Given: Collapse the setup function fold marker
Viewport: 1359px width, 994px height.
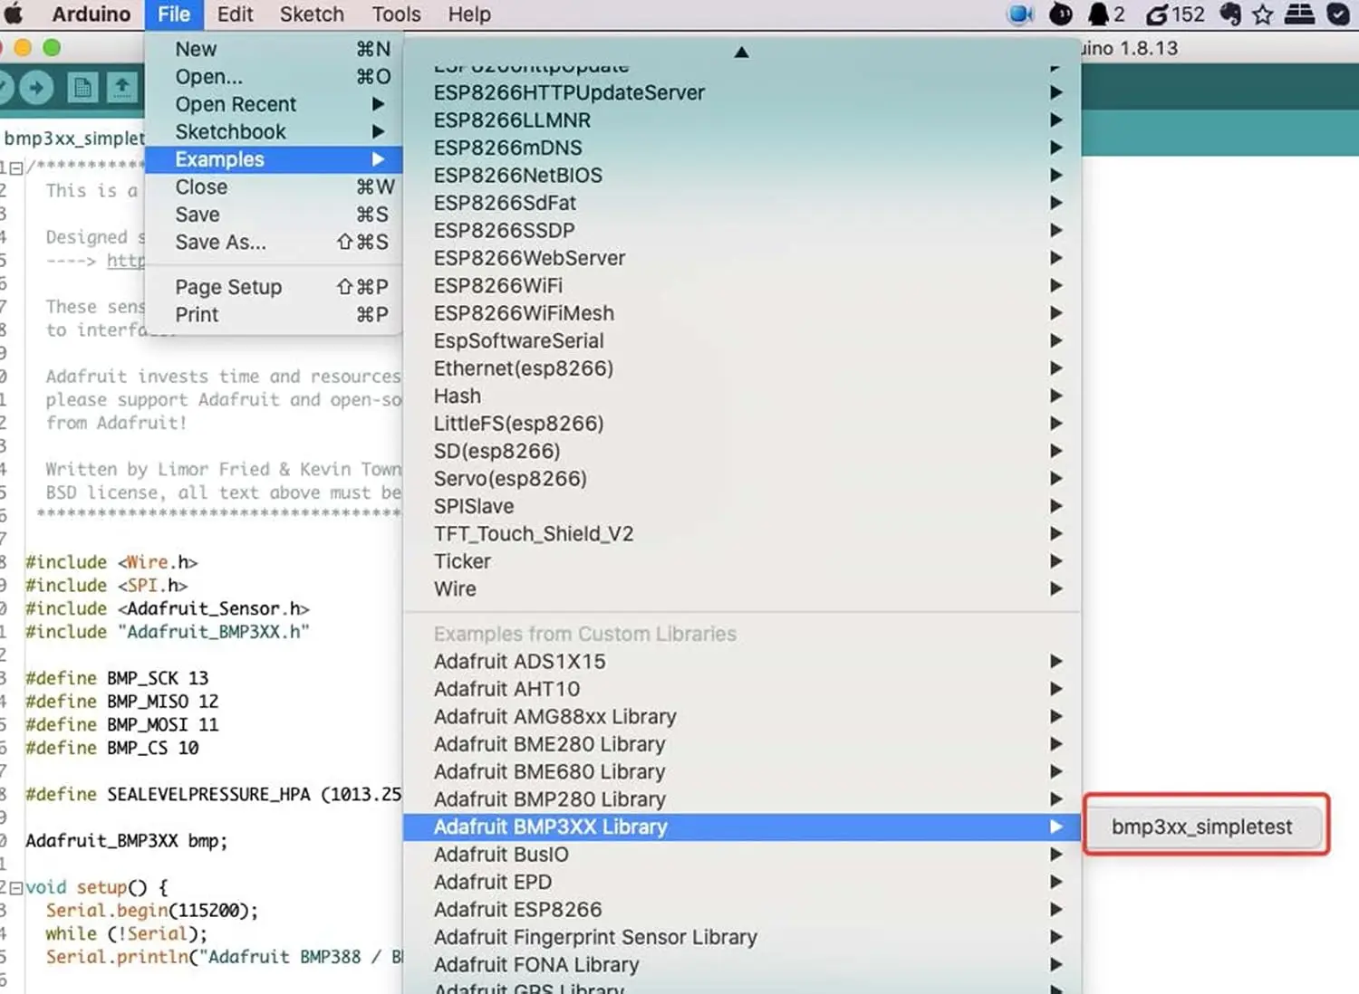Looking at the screenshot, I should pyautogui.click(x=16, y=888).
